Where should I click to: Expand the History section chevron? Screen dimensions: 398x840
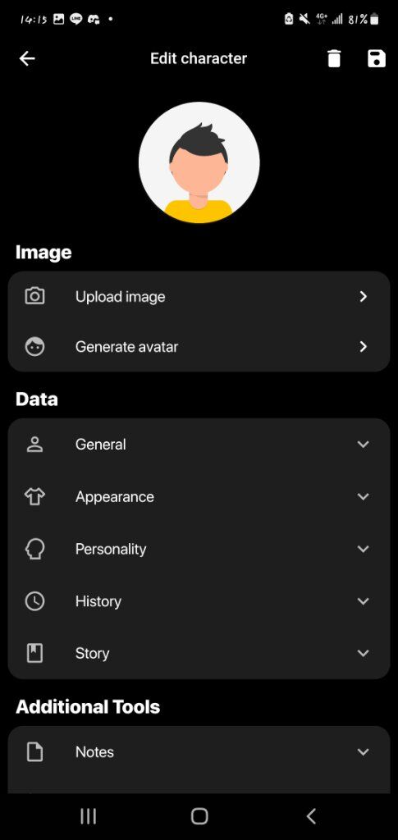[364, 601]
